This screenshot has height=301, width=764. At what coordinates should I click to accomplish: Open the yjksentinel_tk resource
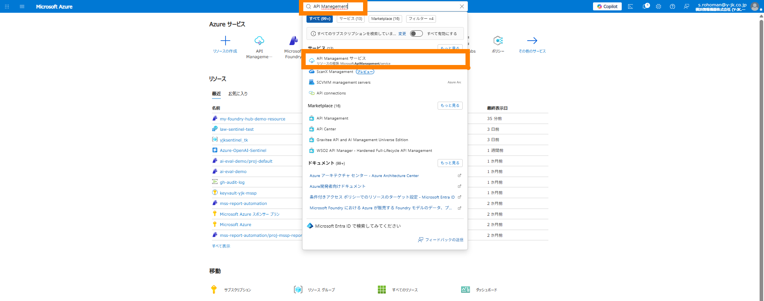(234, 140)
